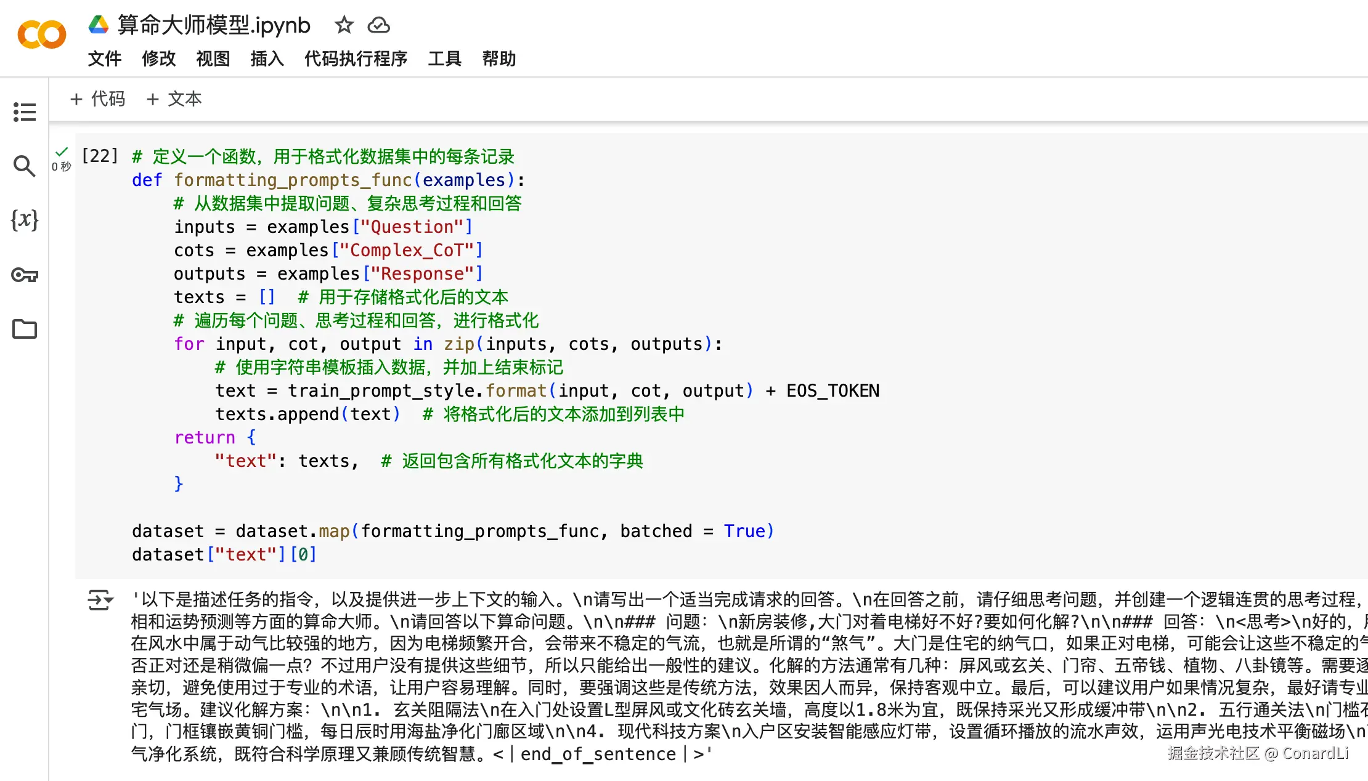This screenshot has height=781, width=1368.
Task: Star this notebook
Action: coord(344,25)
